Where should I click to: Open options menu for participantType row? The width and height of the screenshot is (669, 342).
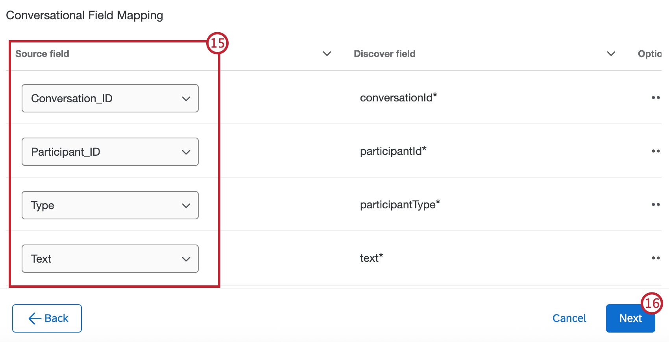(x=656, y=204)
